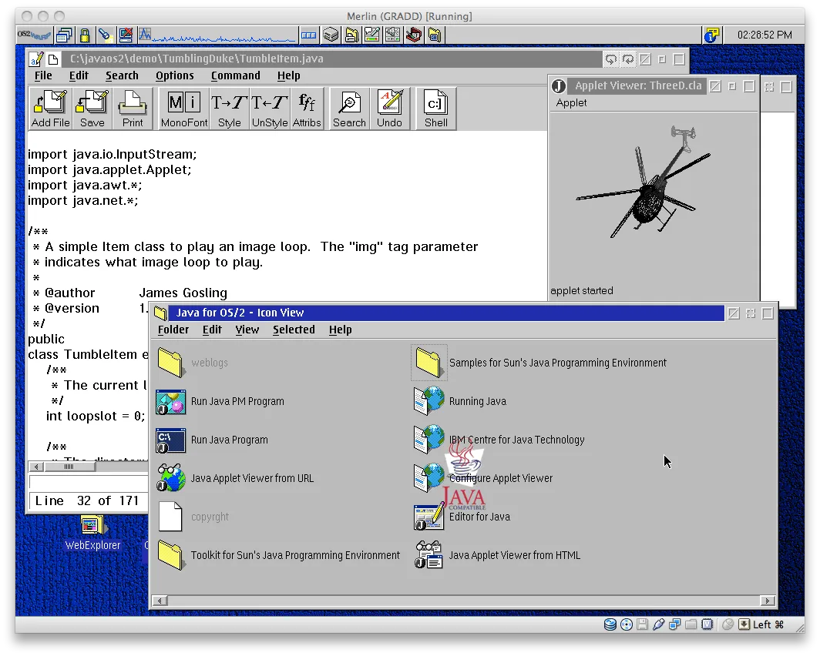This screenshot has height=656, width=820.
Task: Click the Shut Down monitor icon in WarpCenter
Action: tap(126, 35)
